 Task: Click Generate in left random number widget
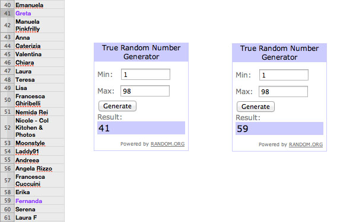(117, 106)
